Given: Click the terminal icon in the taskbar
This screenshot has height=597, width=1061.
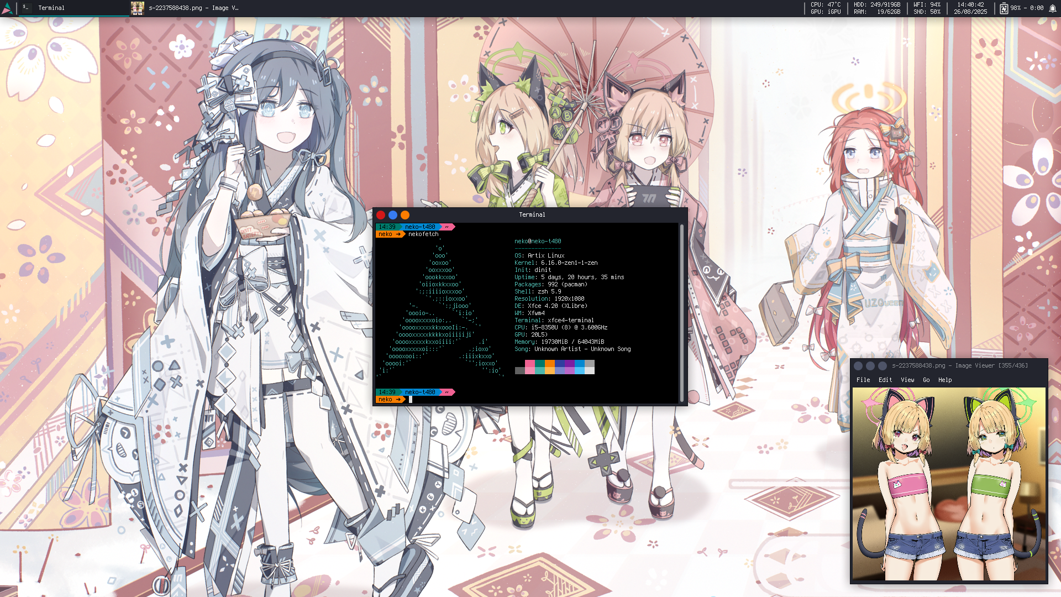Looking at the screenshot, I should [25, 8].
